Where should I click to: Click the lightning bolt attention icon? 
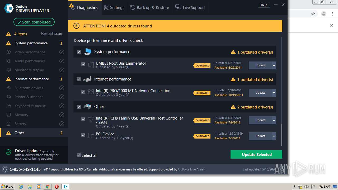click(76, 26)
